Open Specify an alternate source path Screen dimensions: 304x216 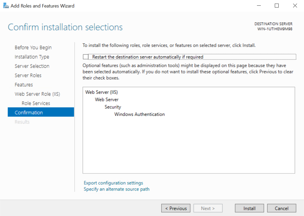(117, 189)
